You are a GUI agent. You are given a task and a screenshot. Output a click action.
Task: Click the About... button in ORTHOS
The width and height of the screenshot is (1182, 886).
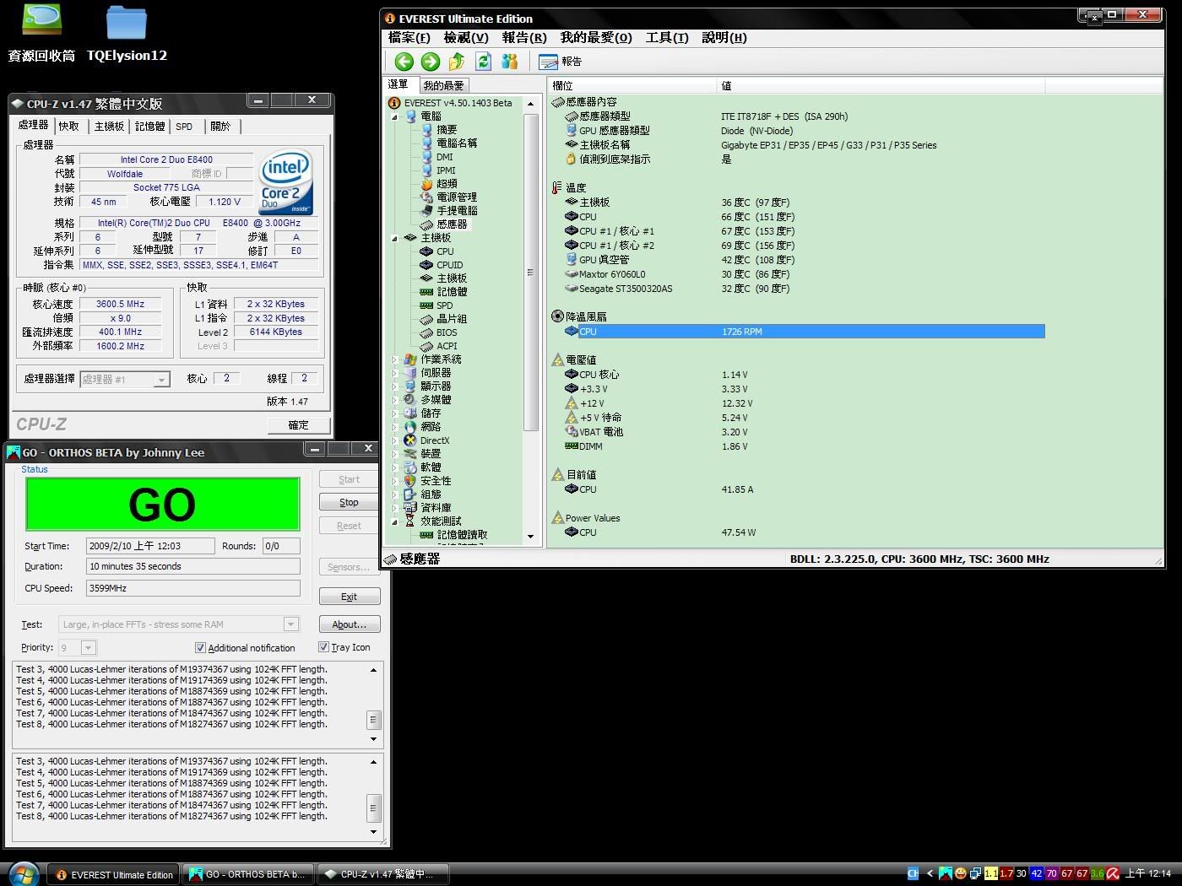tap(350, 624)
